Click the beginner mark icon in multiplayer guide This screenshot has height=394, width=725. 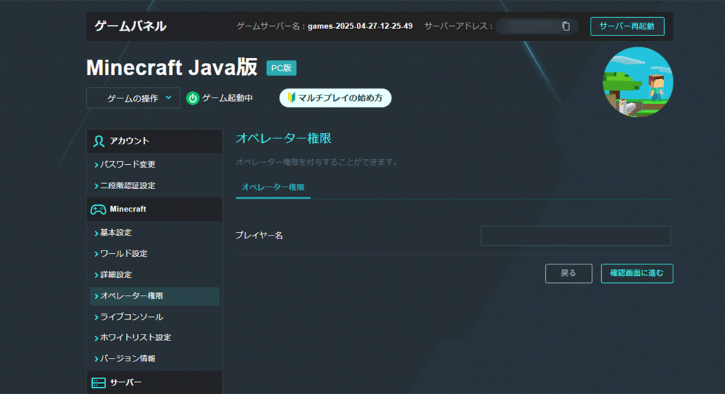pyautogui.click(x=291, y=98)
